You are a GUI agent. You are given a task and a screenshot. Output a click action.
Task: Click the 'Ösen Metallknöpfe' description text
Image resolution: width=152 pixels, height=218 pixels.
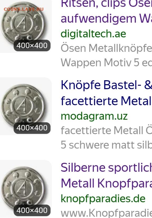[x=106, y=48]
